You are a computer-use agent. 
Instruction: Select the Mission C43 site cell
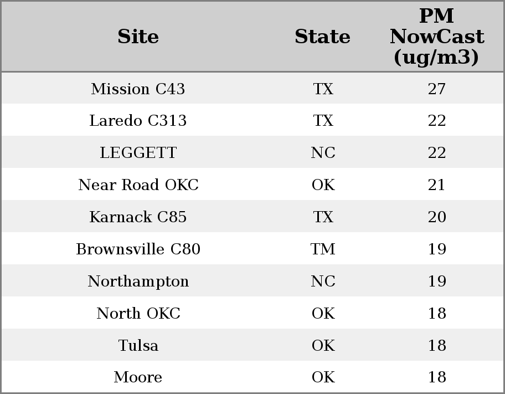(138, 89)
